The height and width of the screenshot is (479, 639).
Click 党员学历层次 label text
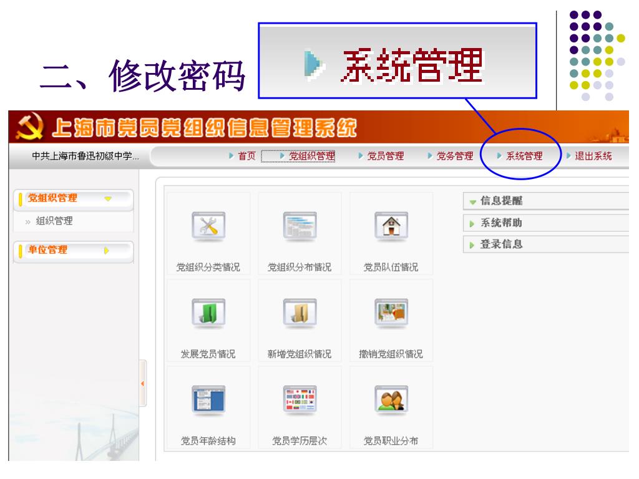300,441
